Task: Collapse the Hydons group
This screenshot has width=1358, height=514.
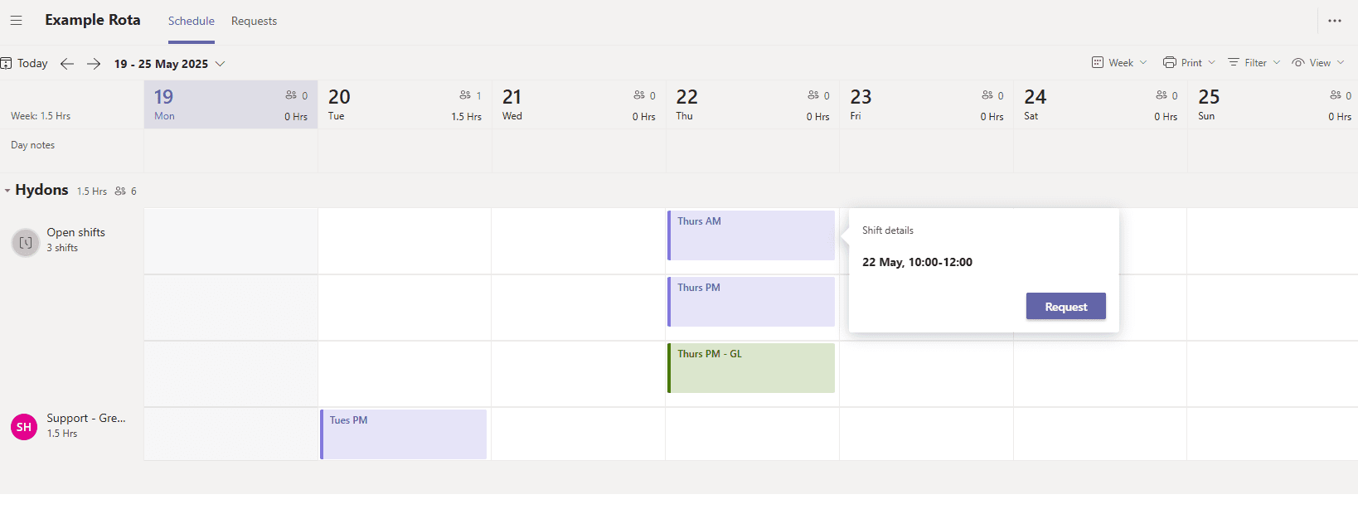Action: [x=7, y=191]
